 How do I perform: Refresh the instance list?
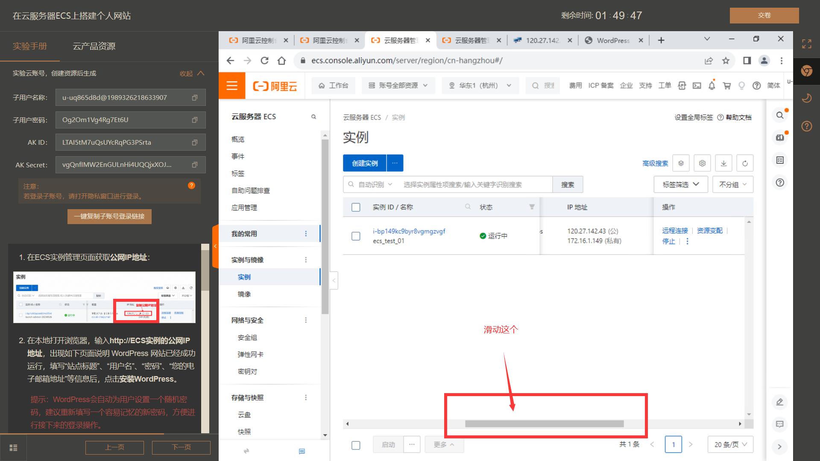pos(745,163)
